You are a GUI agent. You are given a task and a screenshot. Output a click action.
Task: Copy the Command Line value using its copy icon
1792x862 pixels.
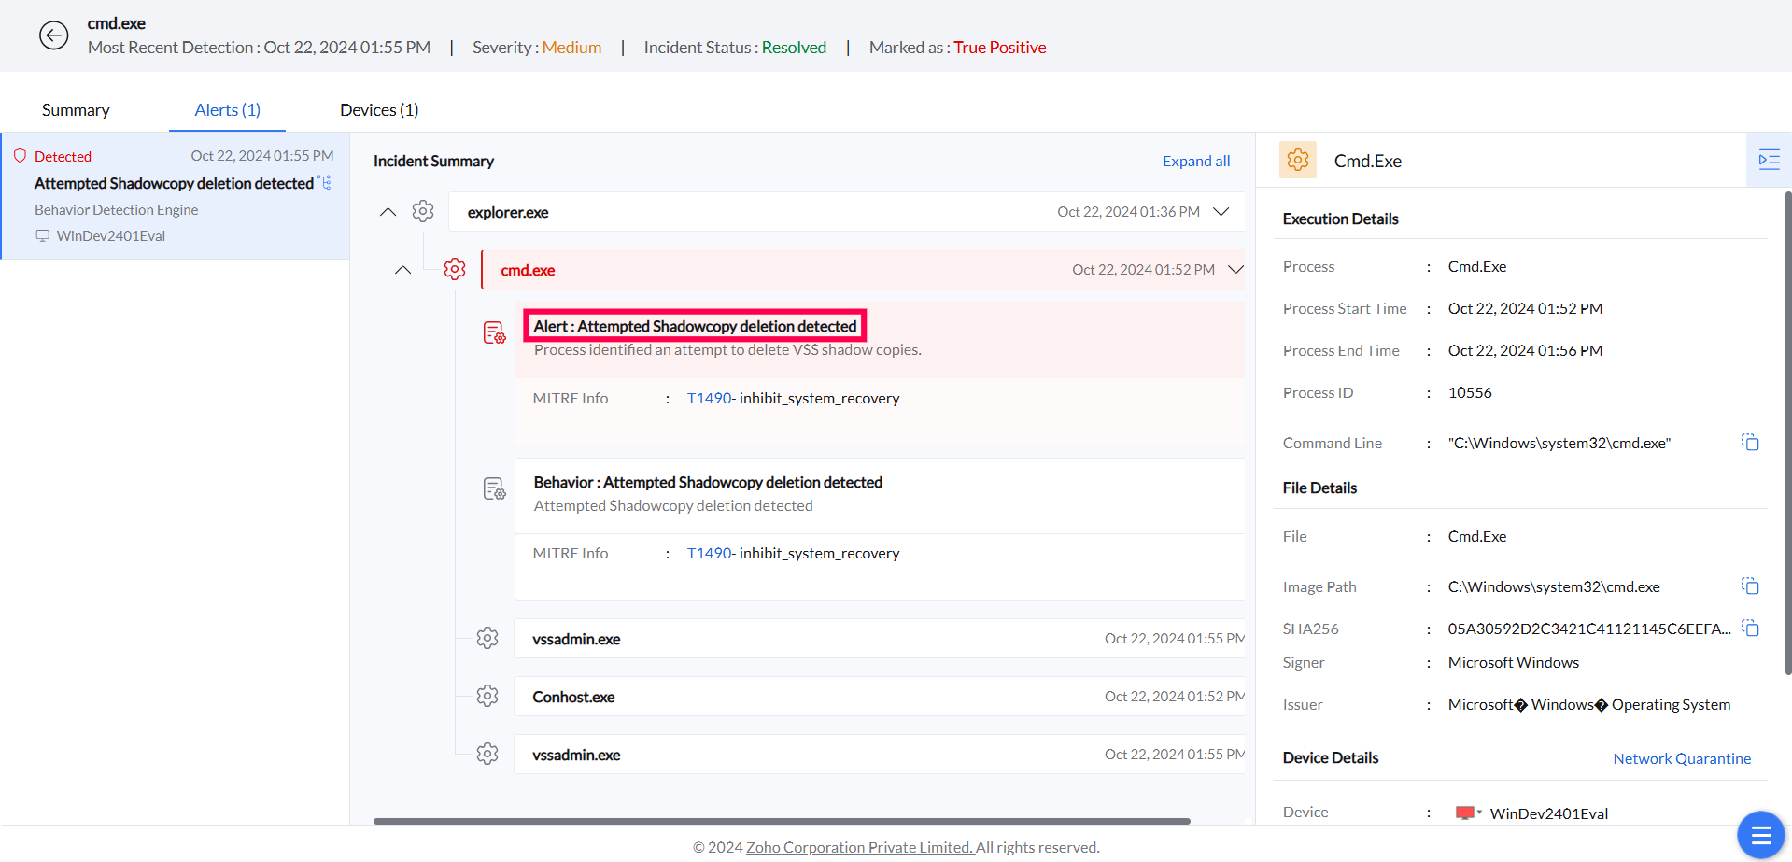click(1750, 441)
